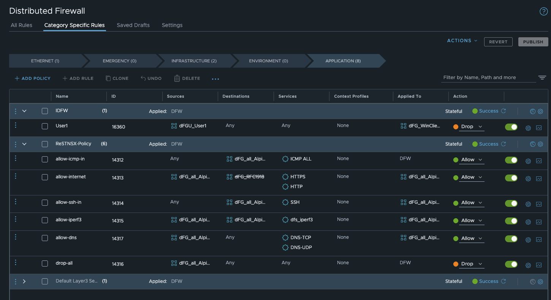
Task: Open settings gear for User1 rule
Action: (x=528, y=128)
